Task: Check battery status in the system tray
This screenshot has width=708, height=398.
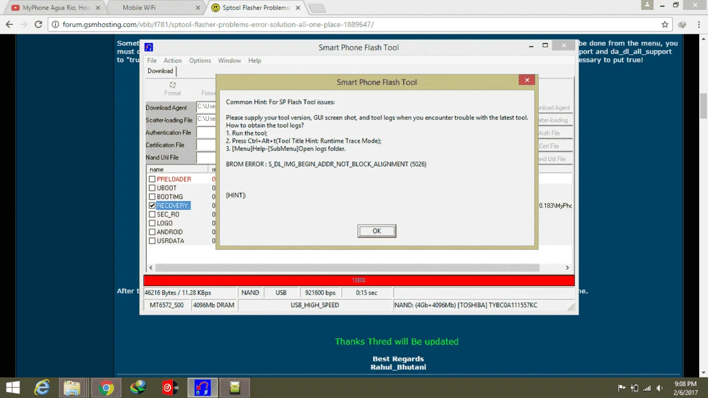Action: click(x=635, y=388)
